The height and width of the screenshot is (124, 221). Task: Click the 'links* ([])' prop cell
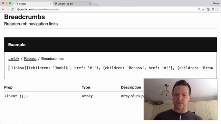coord(16,96)
